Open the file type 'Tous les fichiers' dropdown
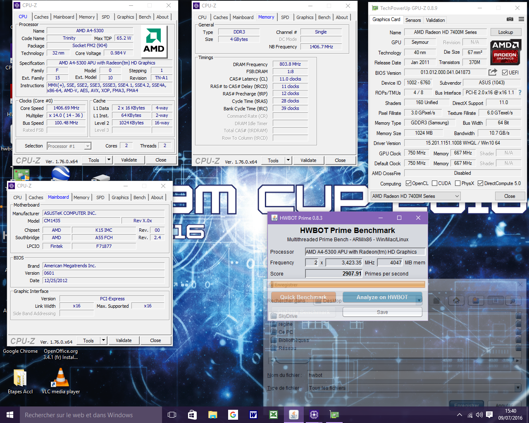Screen dimensions: 529x423 coord(414,388)
